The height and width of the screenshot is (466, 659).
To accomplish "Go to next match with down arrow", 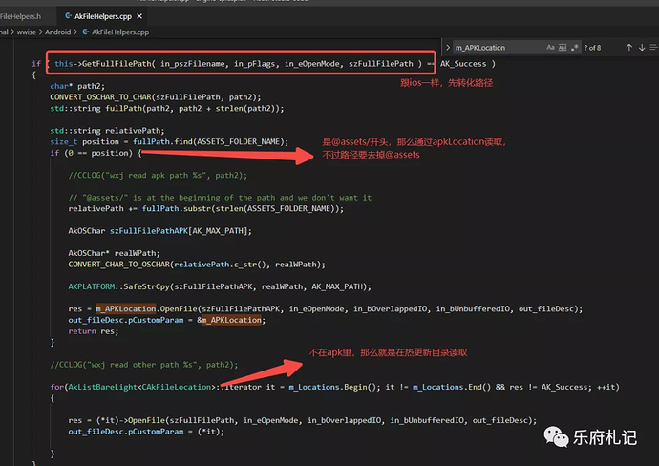I will click(642, 48).
